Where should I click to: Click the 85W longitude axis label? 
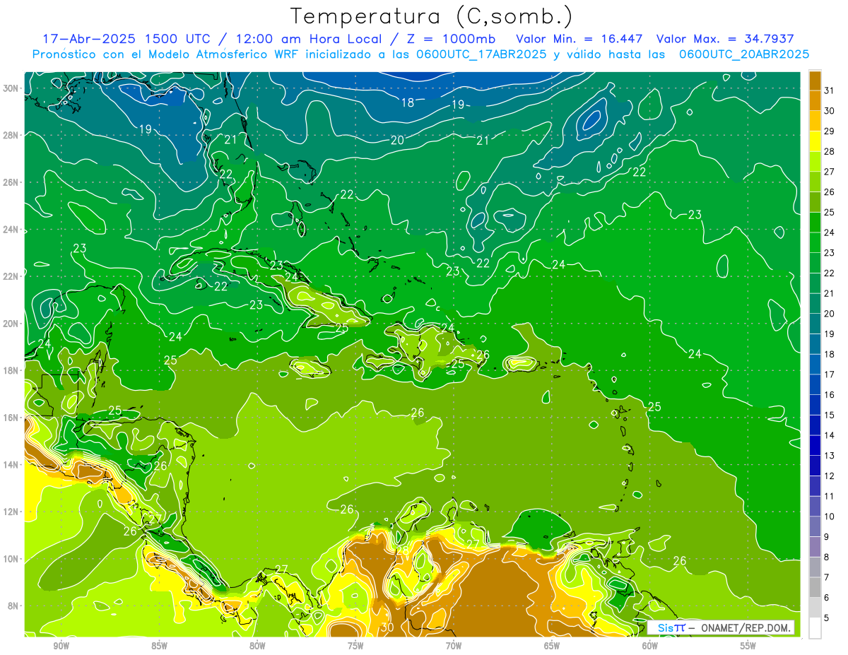click(159, 646)
